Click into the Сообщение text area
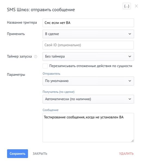 tap(88, 128)
